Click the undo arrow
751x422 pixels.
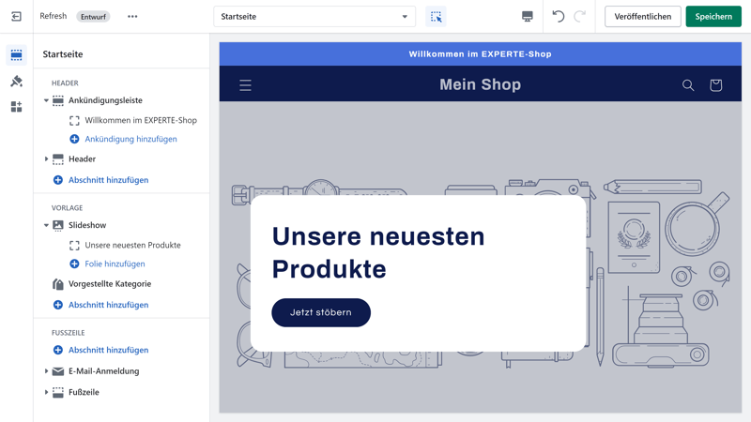tap(558, 17)
